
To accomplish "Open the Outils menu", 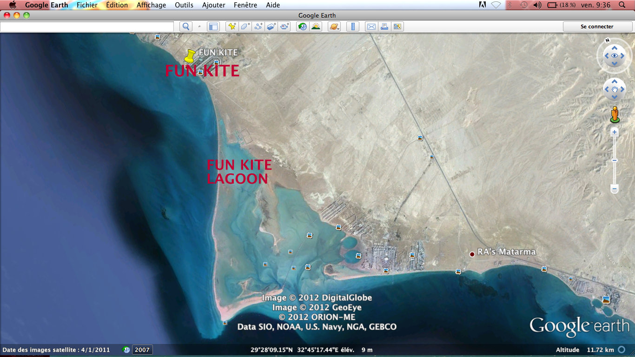I will coord(184,5).
